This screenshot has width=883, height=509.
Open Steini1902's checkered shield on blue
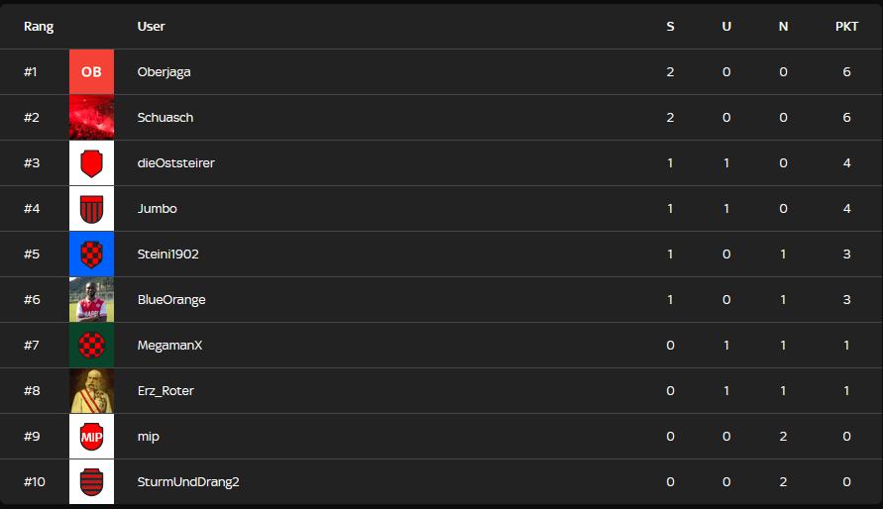click(x=91, y=254)
